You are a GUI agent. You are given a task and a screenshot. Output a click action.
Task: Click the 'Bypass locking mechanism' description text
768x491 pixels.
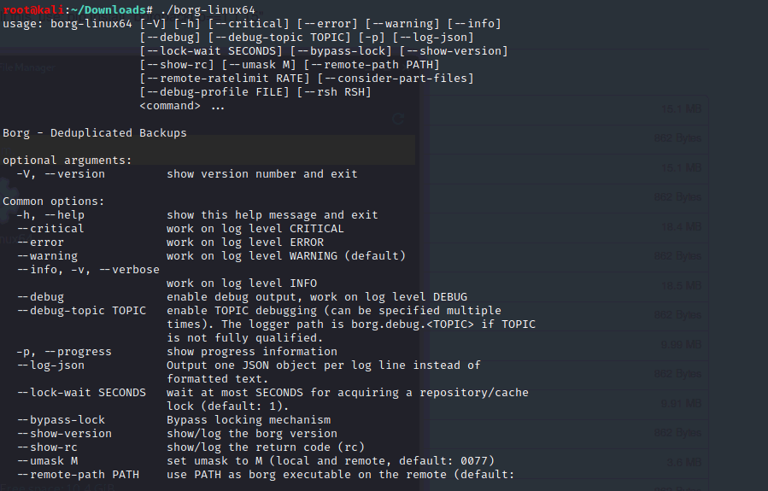click(249, 419)
